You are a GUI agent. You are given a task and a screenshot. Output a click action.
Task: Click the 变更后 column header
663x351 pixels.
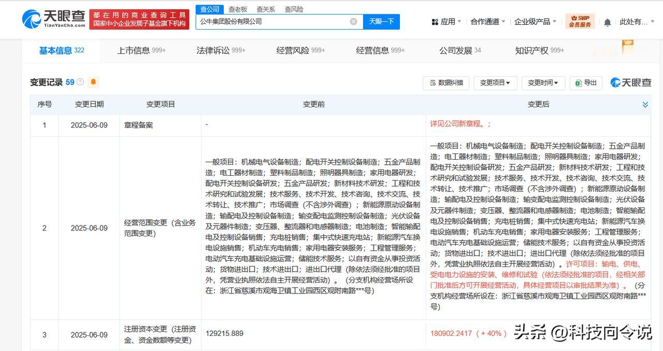click(538, 104)
